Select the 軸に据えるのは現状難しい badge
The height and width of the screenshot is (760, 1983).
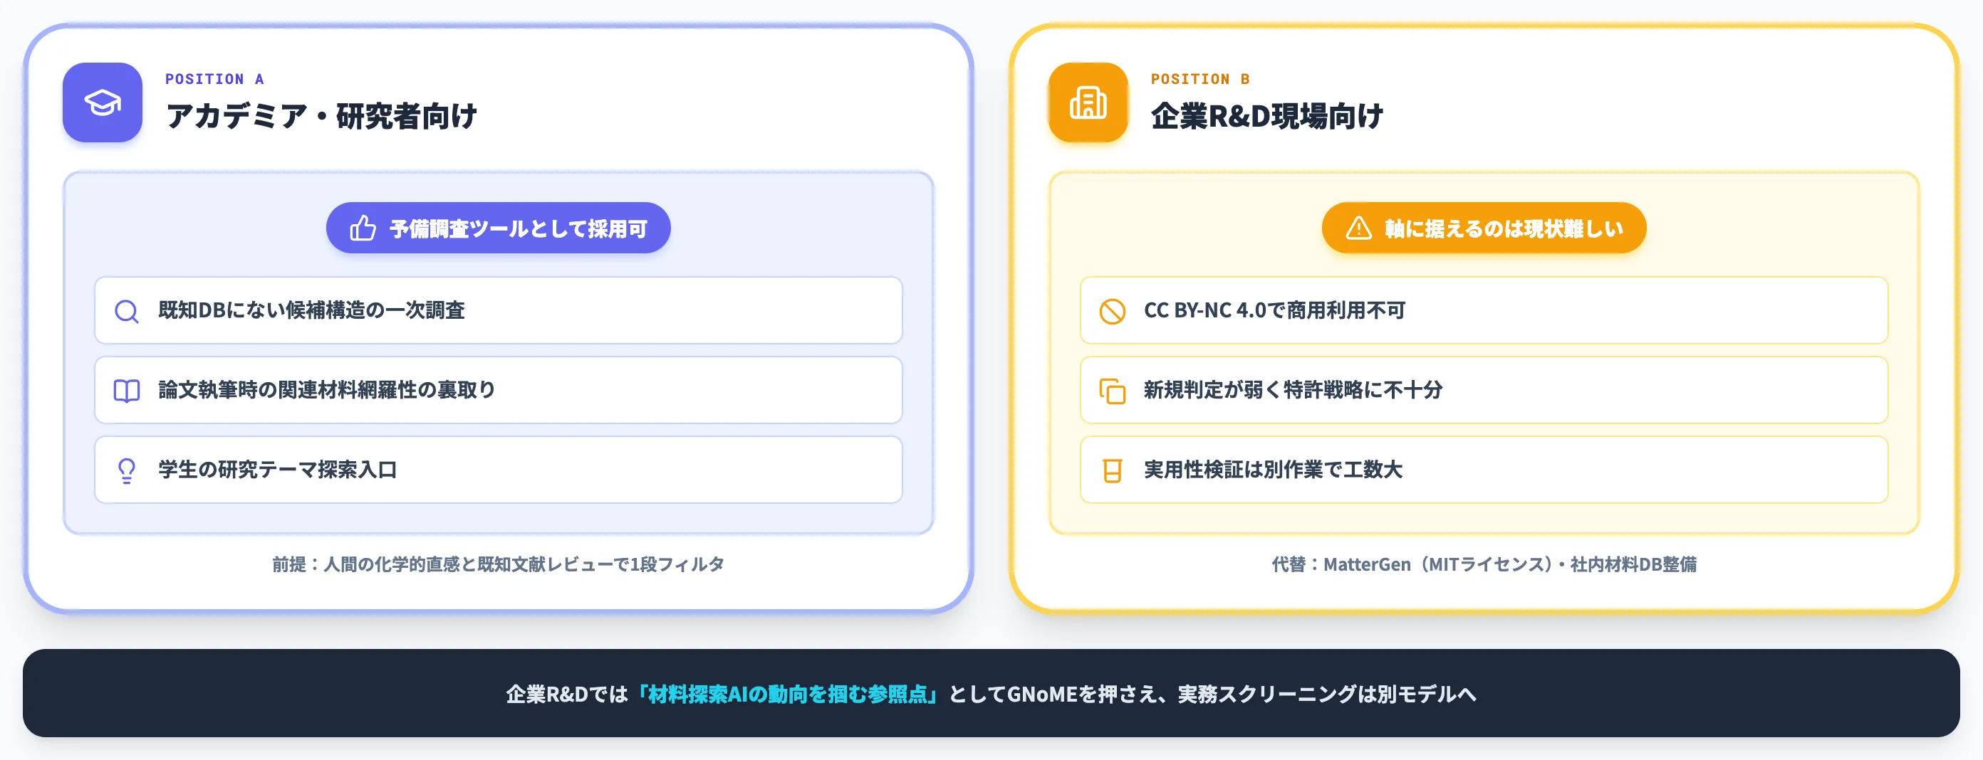pos(1484,228)
